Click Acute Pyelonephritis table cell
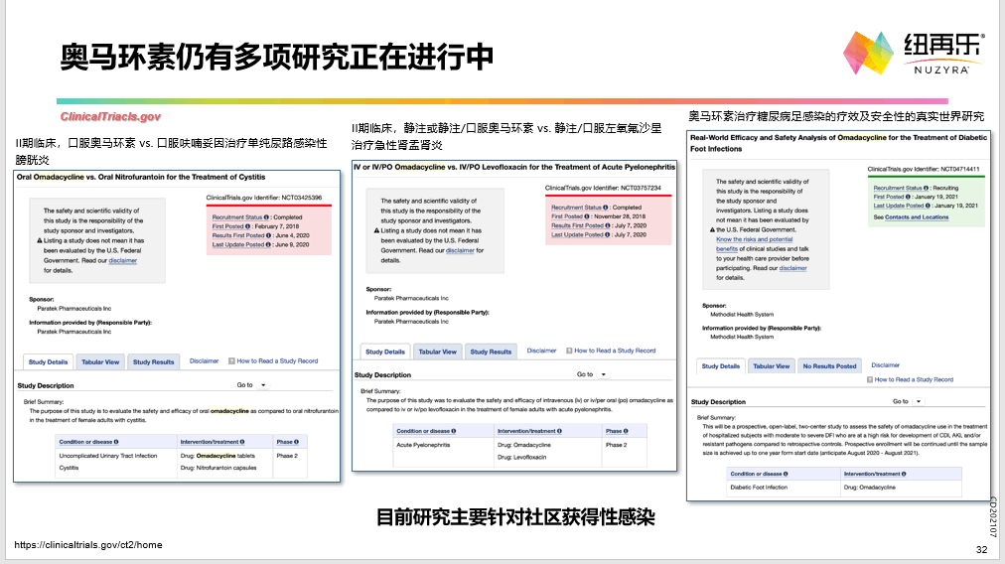The width and height of the screenshot is (1005, 564). 423,445
